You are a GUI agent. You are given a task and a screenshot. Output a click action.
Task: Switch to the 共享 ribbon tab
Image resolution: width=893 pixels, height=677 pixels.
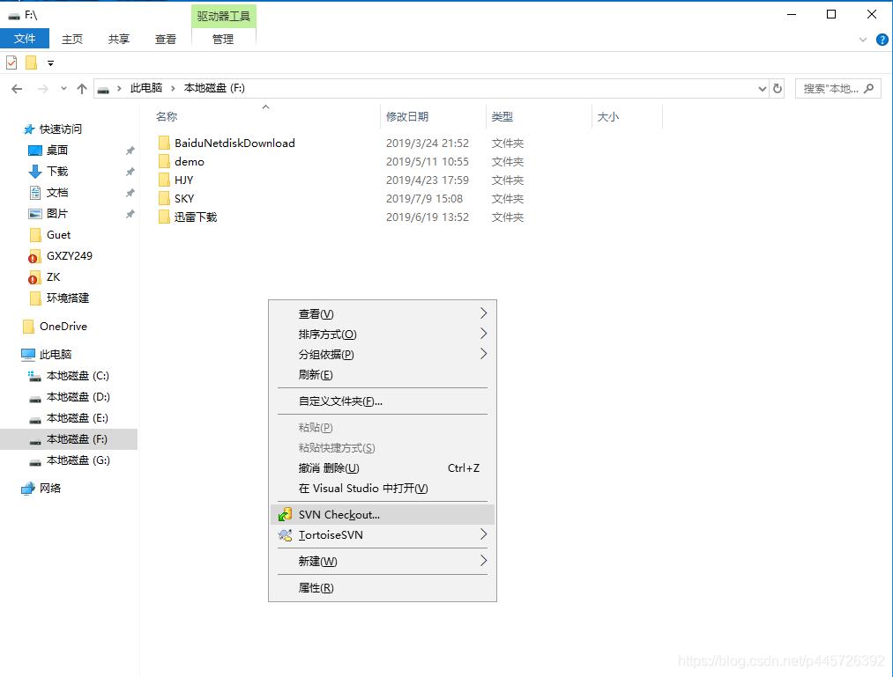(x=118, y=39)
